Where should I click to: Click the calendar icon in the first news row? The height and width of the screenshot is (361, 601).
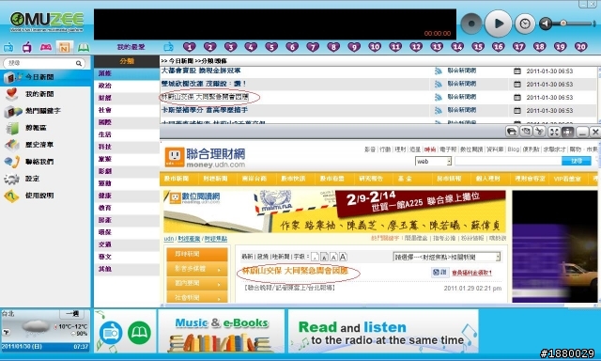[517, 71]
